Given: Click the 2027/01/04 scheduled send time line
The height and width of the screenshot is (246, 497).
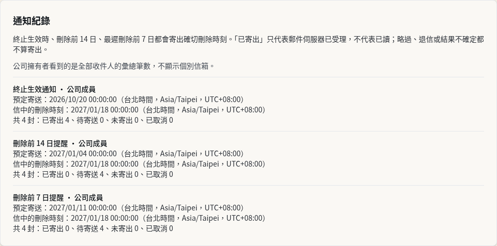Looking at the screenshot, I should (128, 154).
